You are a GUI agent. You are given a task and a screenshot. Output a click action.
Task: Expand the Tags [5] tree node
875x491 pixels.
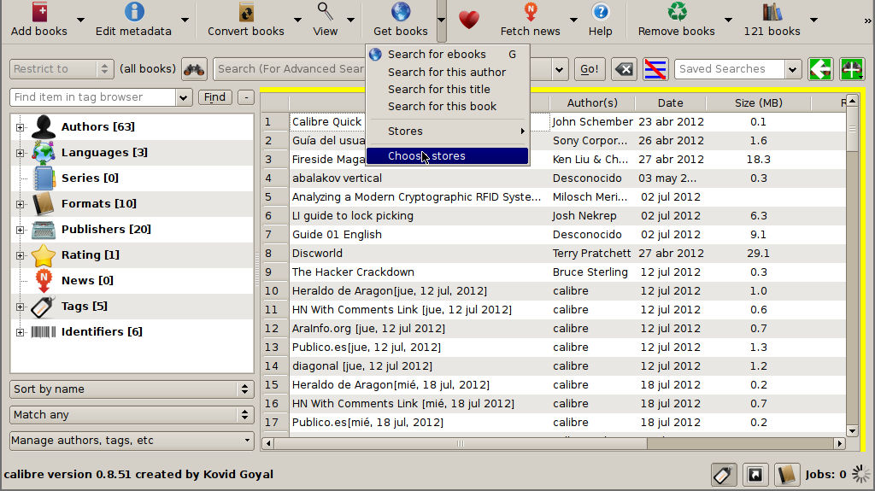point(21,307)
